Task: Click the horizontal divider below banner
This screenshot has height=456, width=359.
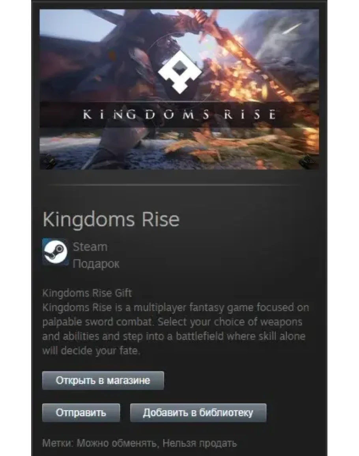Action: click(x=174, y=185)
